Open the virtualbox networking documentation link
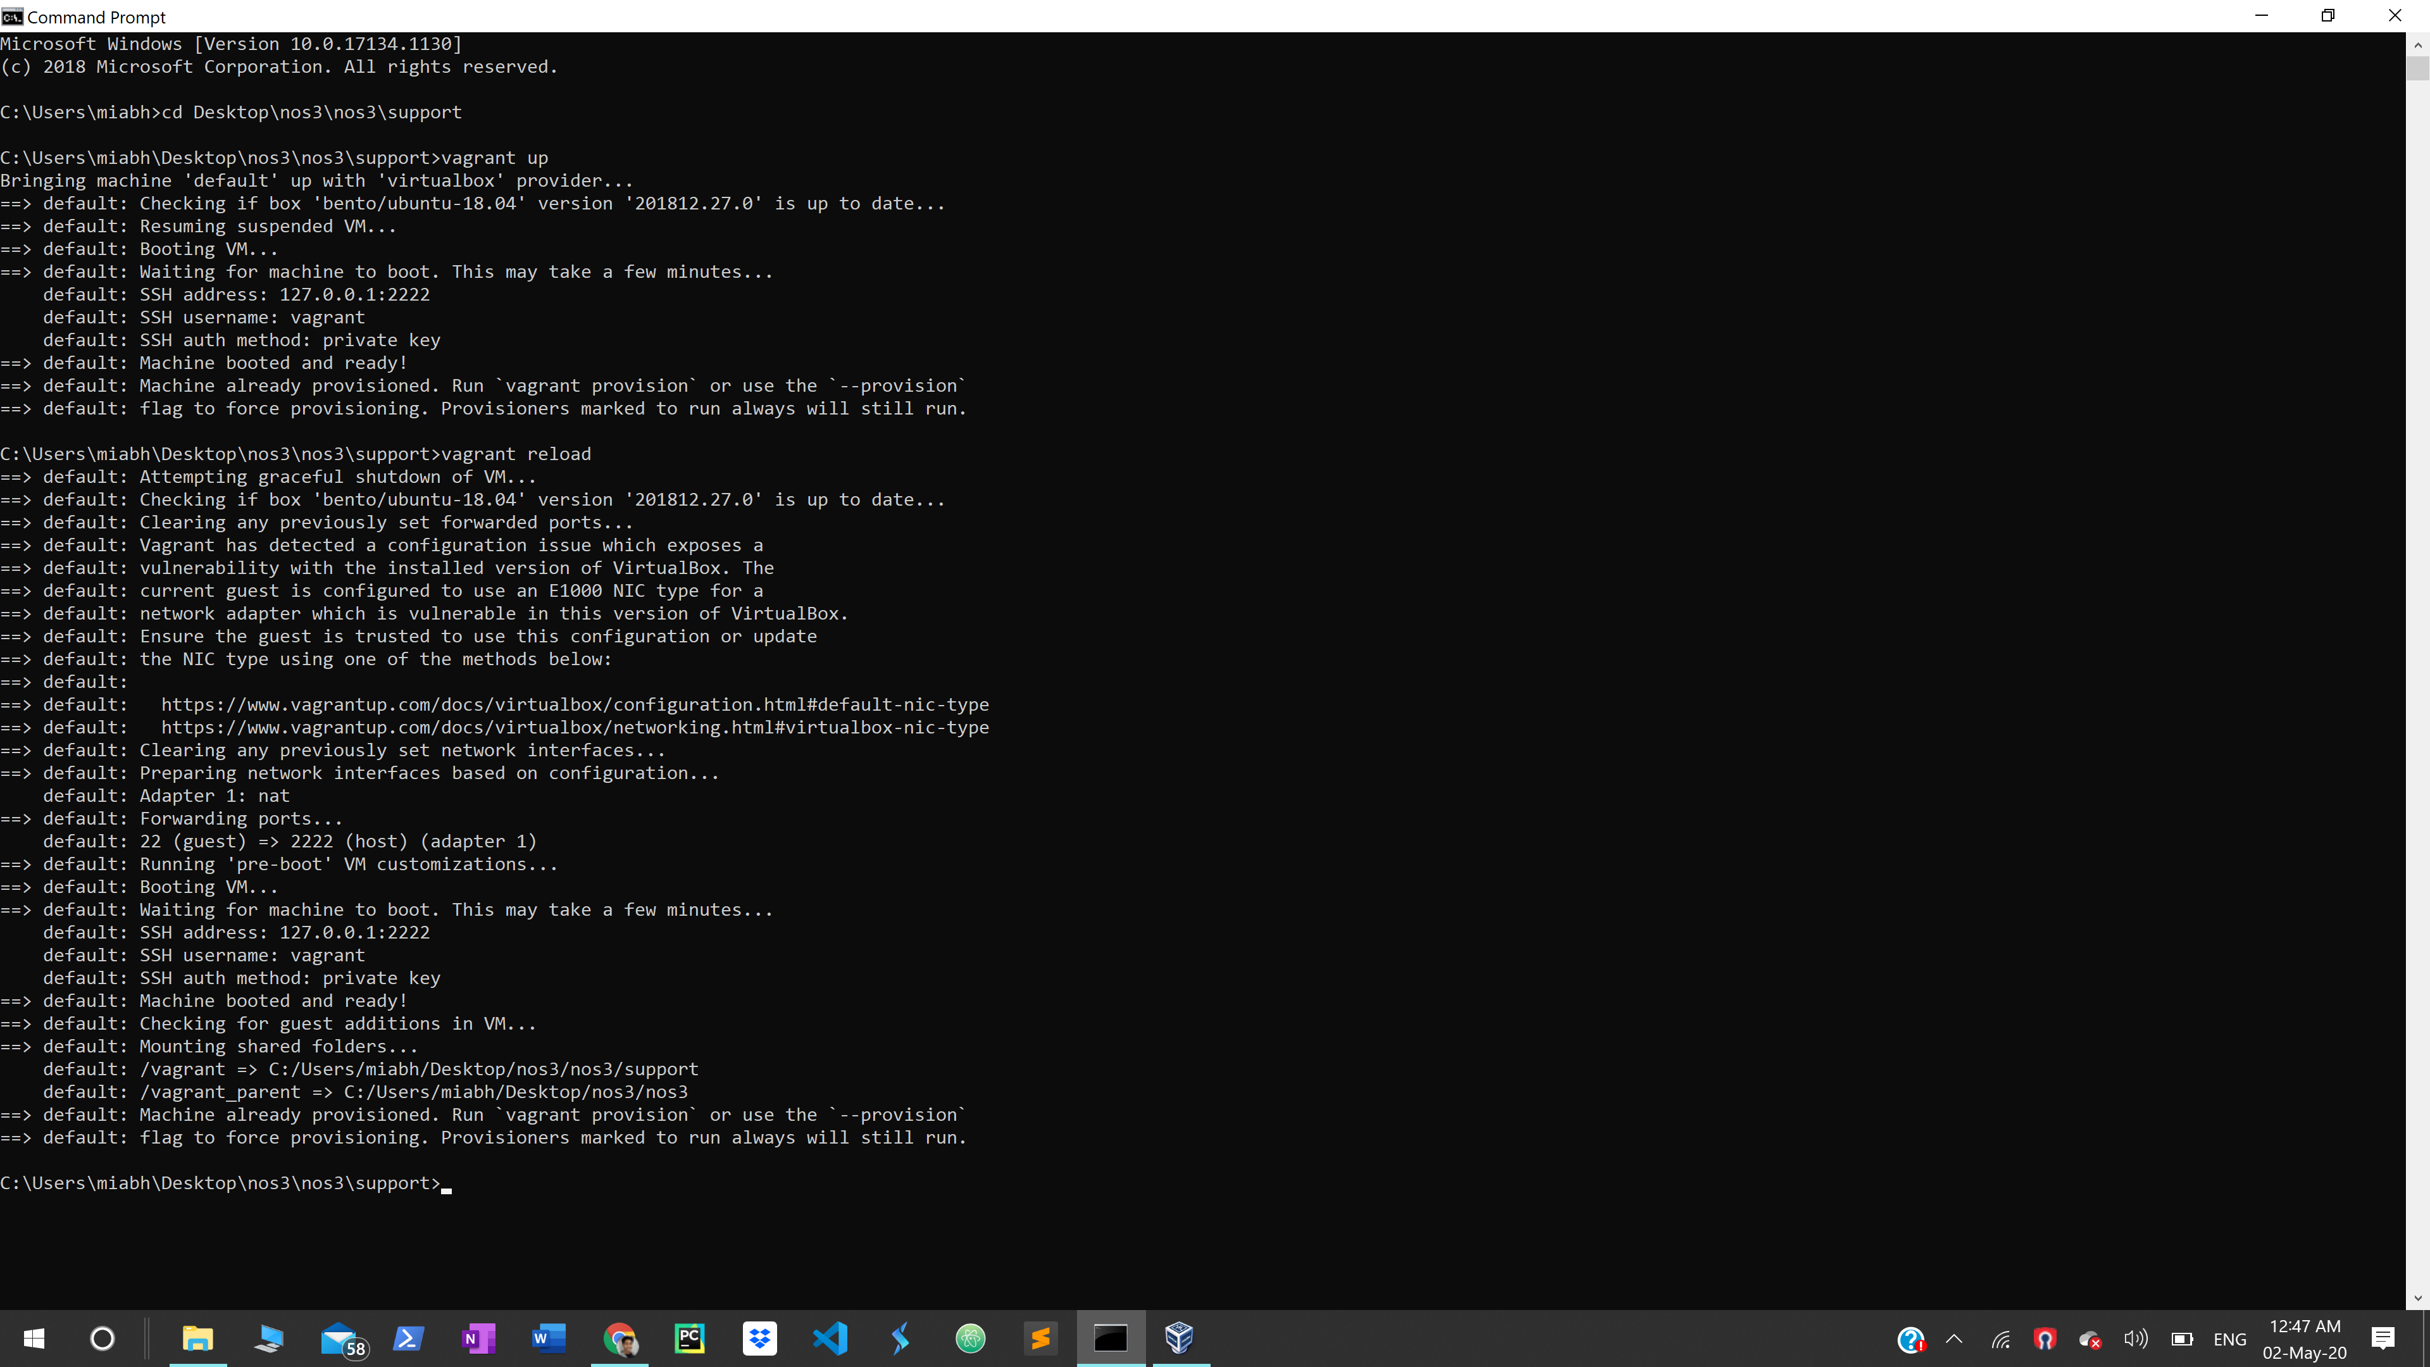This screenshot has width=2430, height=1367. point(575,727)
